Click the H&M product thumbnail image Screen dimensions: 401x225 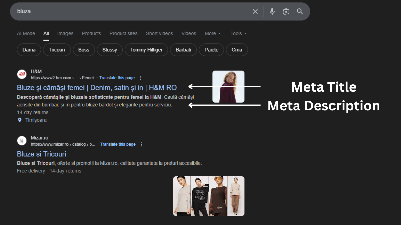[228, 87]
